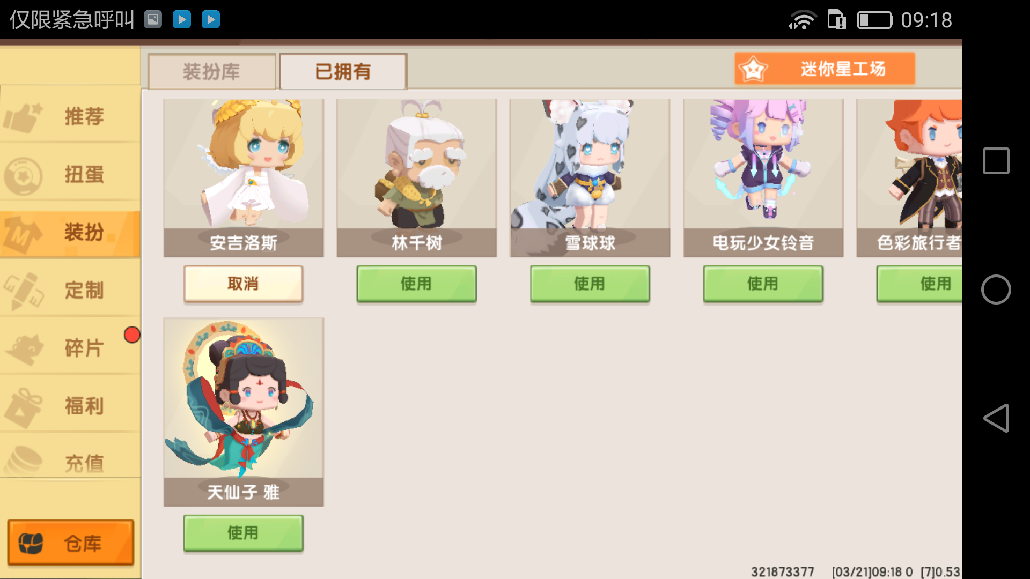The image size is (1030, 579).
Task: Open the 扭蛋 capsule sidebar icon
Action: coord(23,175)
